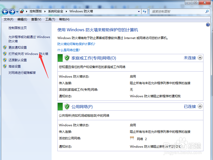The width and height of the screenshot is (213, 160).
Task: Select 系统和安全 breadcrumb in address bar
Action: pos(56,11)
